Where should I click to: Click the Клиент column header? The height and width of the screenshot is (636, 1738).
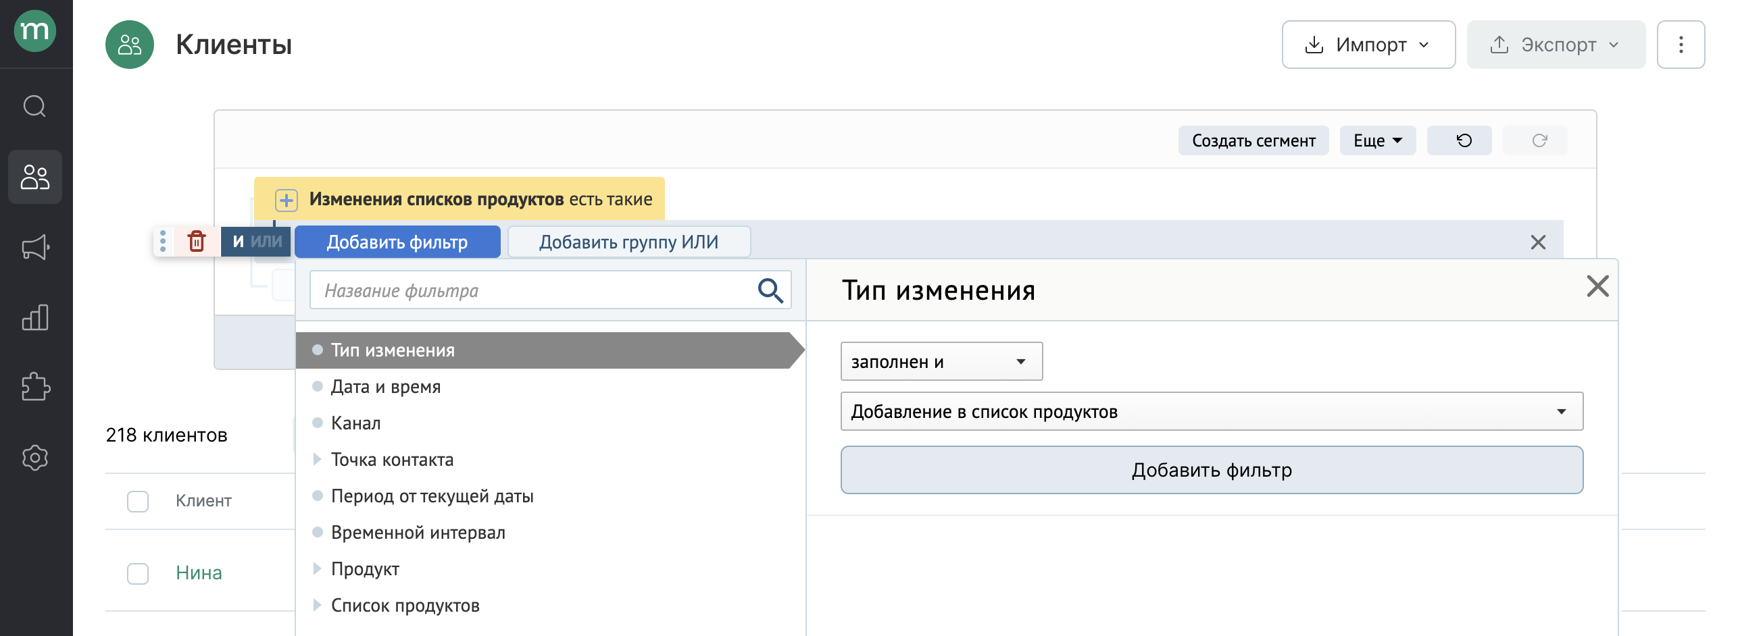[x=203, y=501]
